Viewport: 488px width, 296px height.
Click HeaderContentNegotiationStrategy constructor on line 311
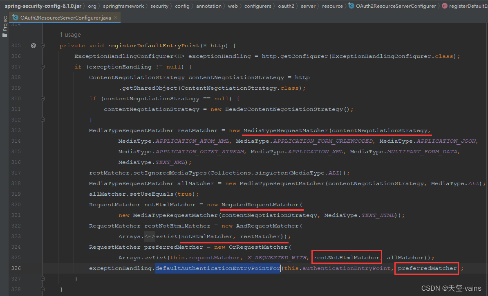(x=284, y=109)
